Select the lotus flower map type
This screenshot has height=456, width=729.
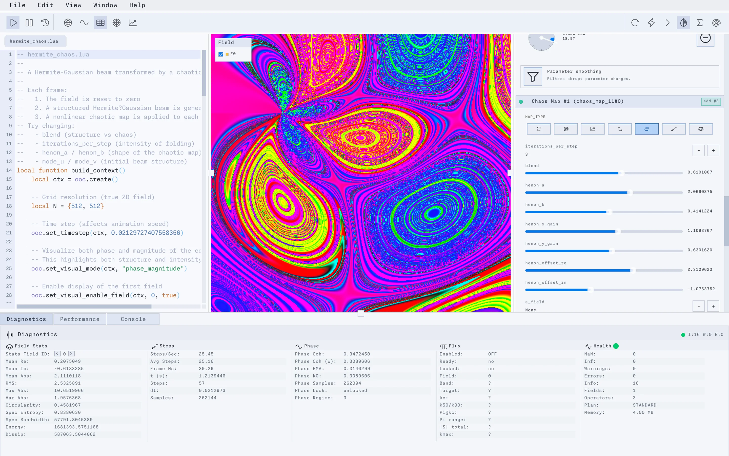(x=701, y=129)
